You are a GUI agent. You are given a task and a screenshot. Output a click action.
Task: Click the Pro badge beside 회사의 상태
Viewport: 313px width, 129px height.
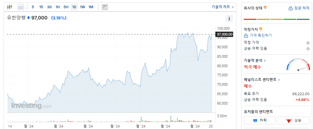pyautogui.click(x=265, y=7)
